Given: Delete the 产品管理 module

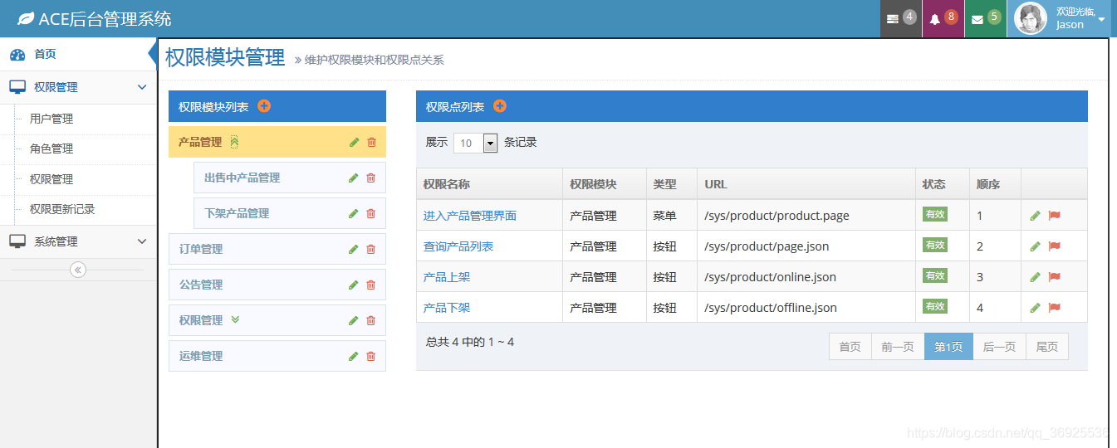Looking at the screenshot, I should 371,142.
